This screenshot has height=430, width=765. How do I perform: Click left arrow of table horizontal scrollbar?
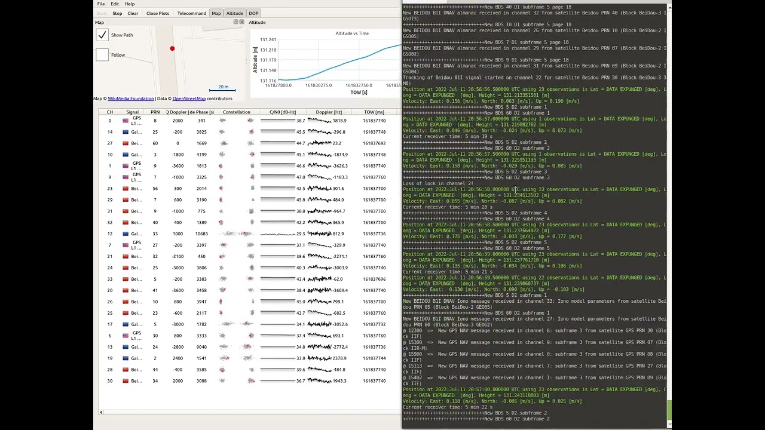coord(100,412)
